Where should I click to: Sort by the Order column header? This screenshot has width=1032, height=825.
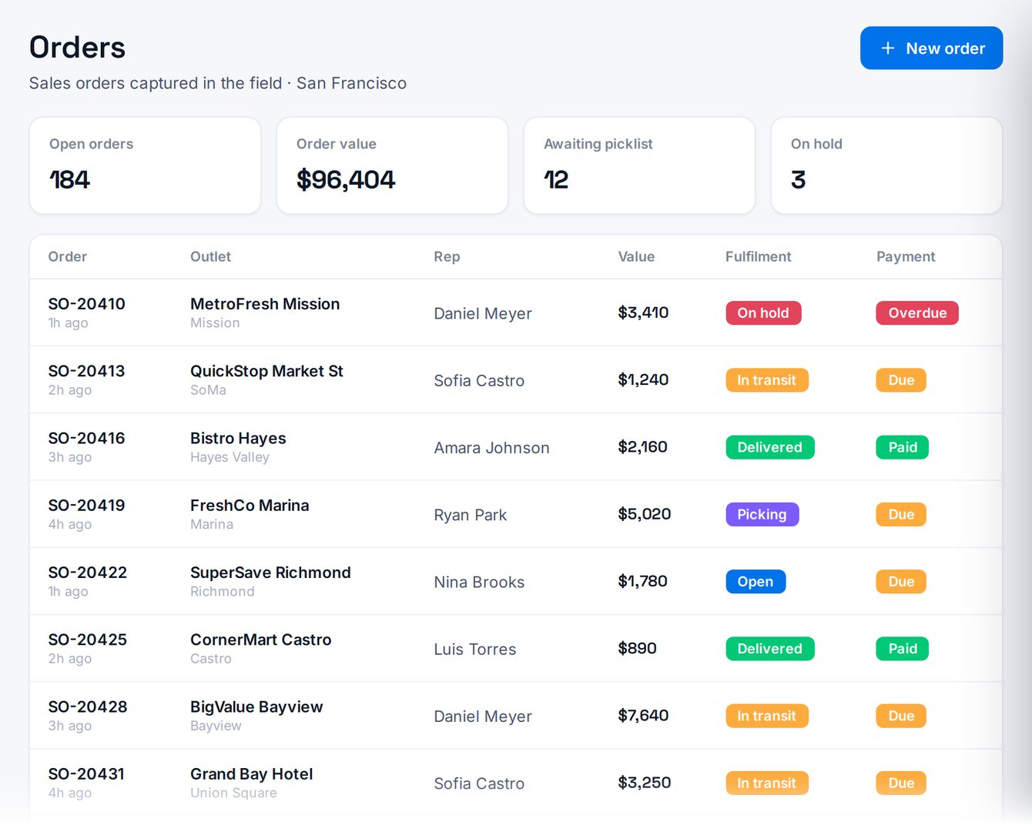68,257
